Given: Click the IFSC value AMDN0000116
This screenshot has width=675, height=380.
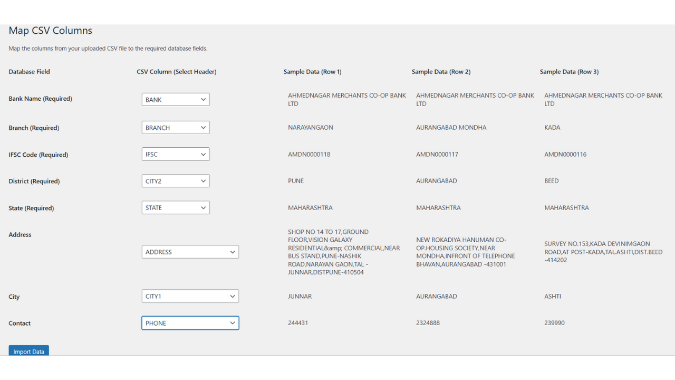Looking at the screenshot, I should 565,154.
